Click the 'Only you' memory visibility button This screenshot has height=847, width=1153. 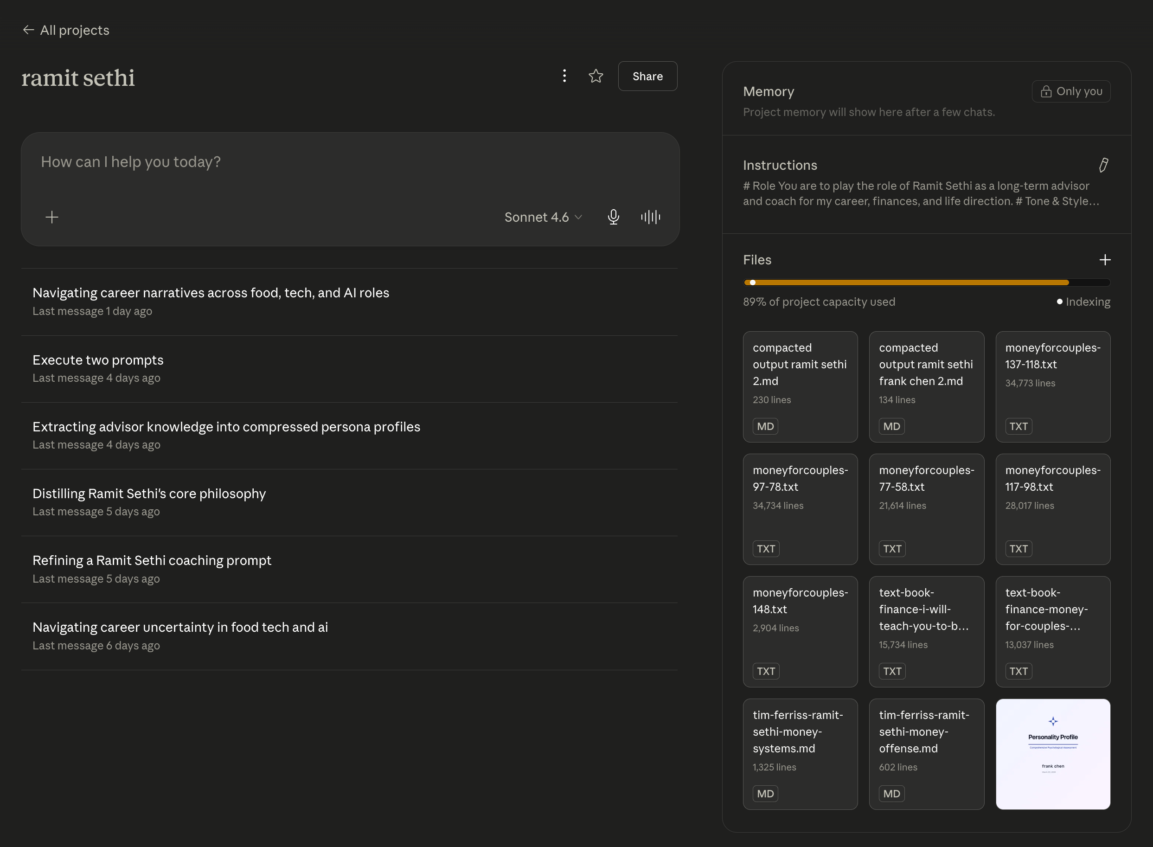tap(1071, 91)
